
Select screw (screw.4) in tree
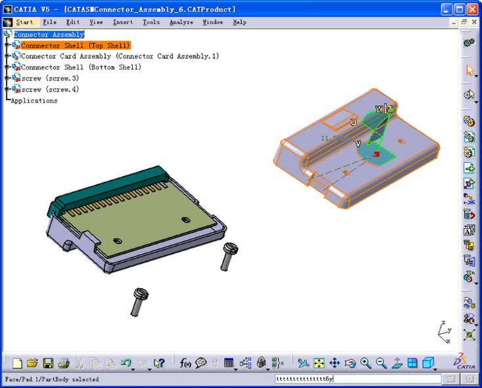[50, 90]
